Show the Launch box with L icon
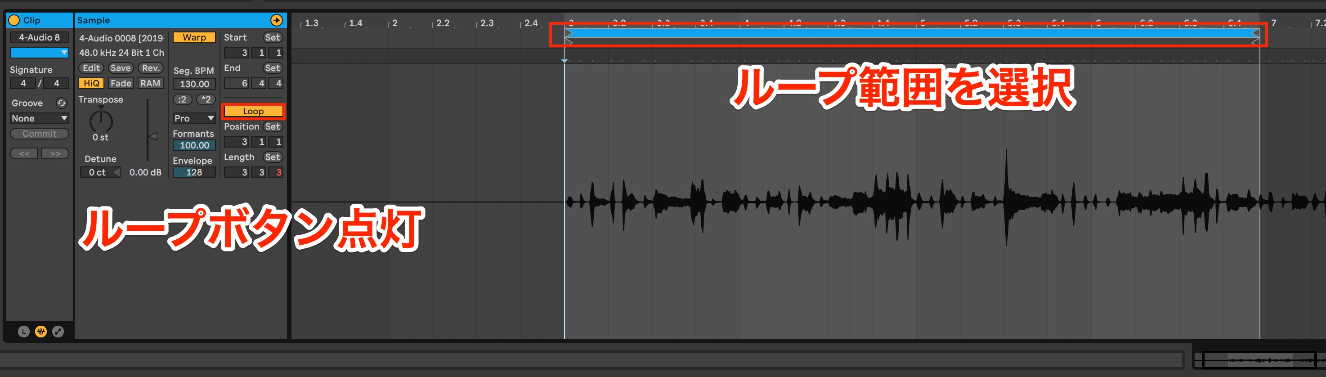 24,332
